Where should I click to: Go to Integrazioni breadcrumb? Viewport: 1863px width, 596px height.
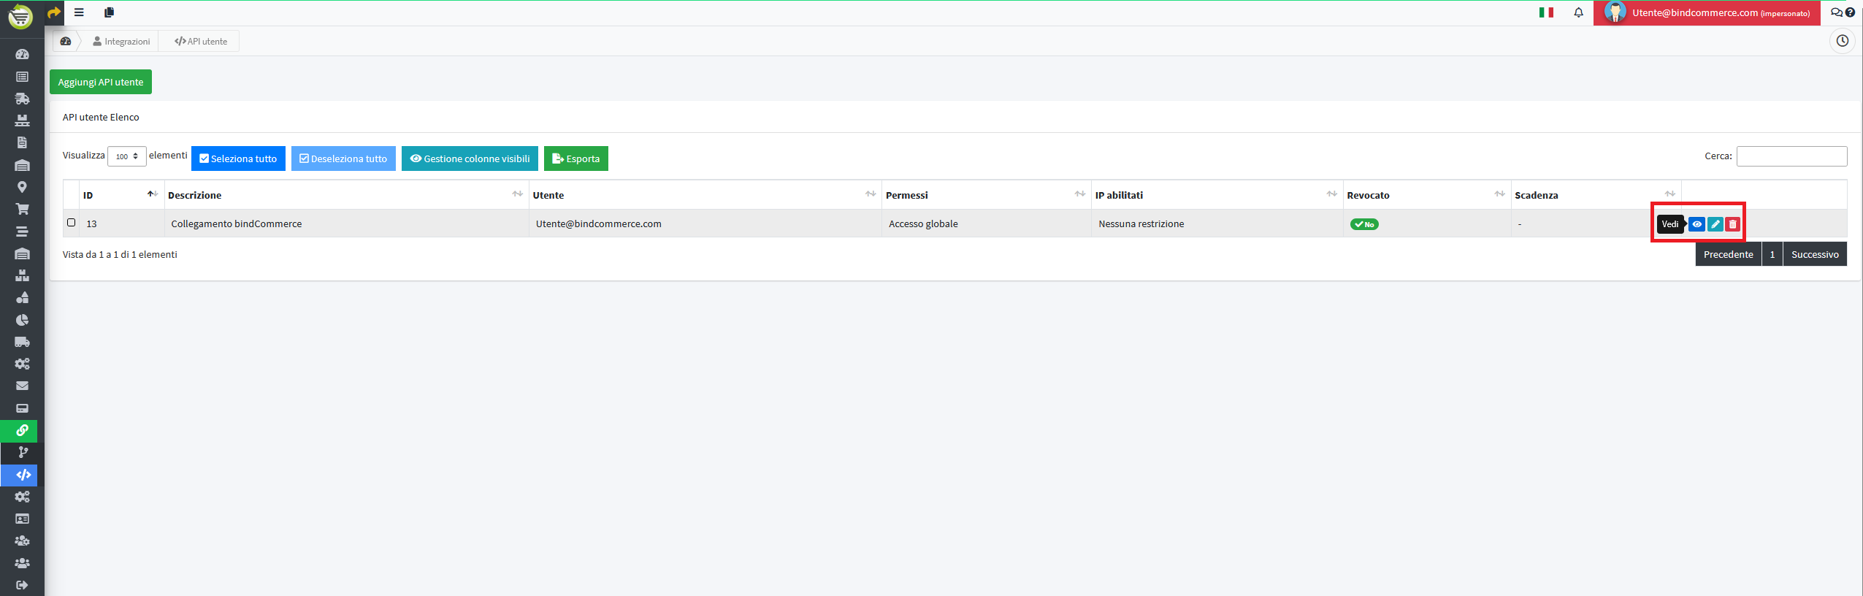coord(122,42)
